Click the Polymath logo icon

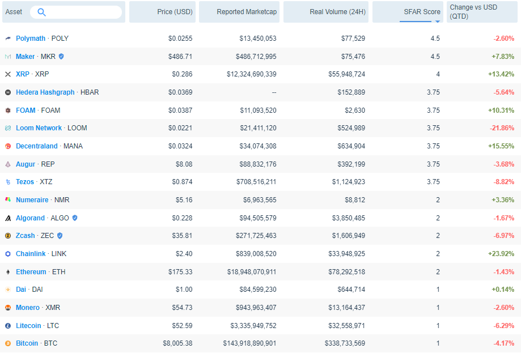(8, 39)
